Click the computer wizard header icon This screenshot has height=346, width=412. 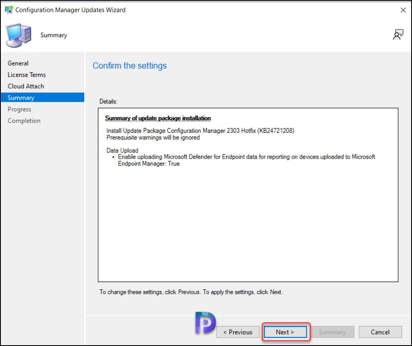[x=19, y=35]
